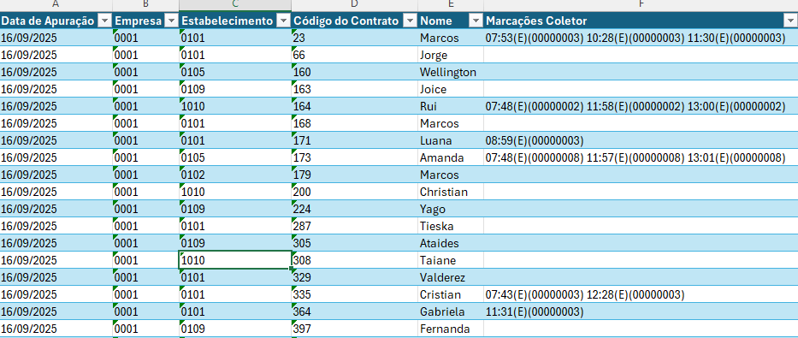
Task: Select the name cell Valderez
Action: 451,277
